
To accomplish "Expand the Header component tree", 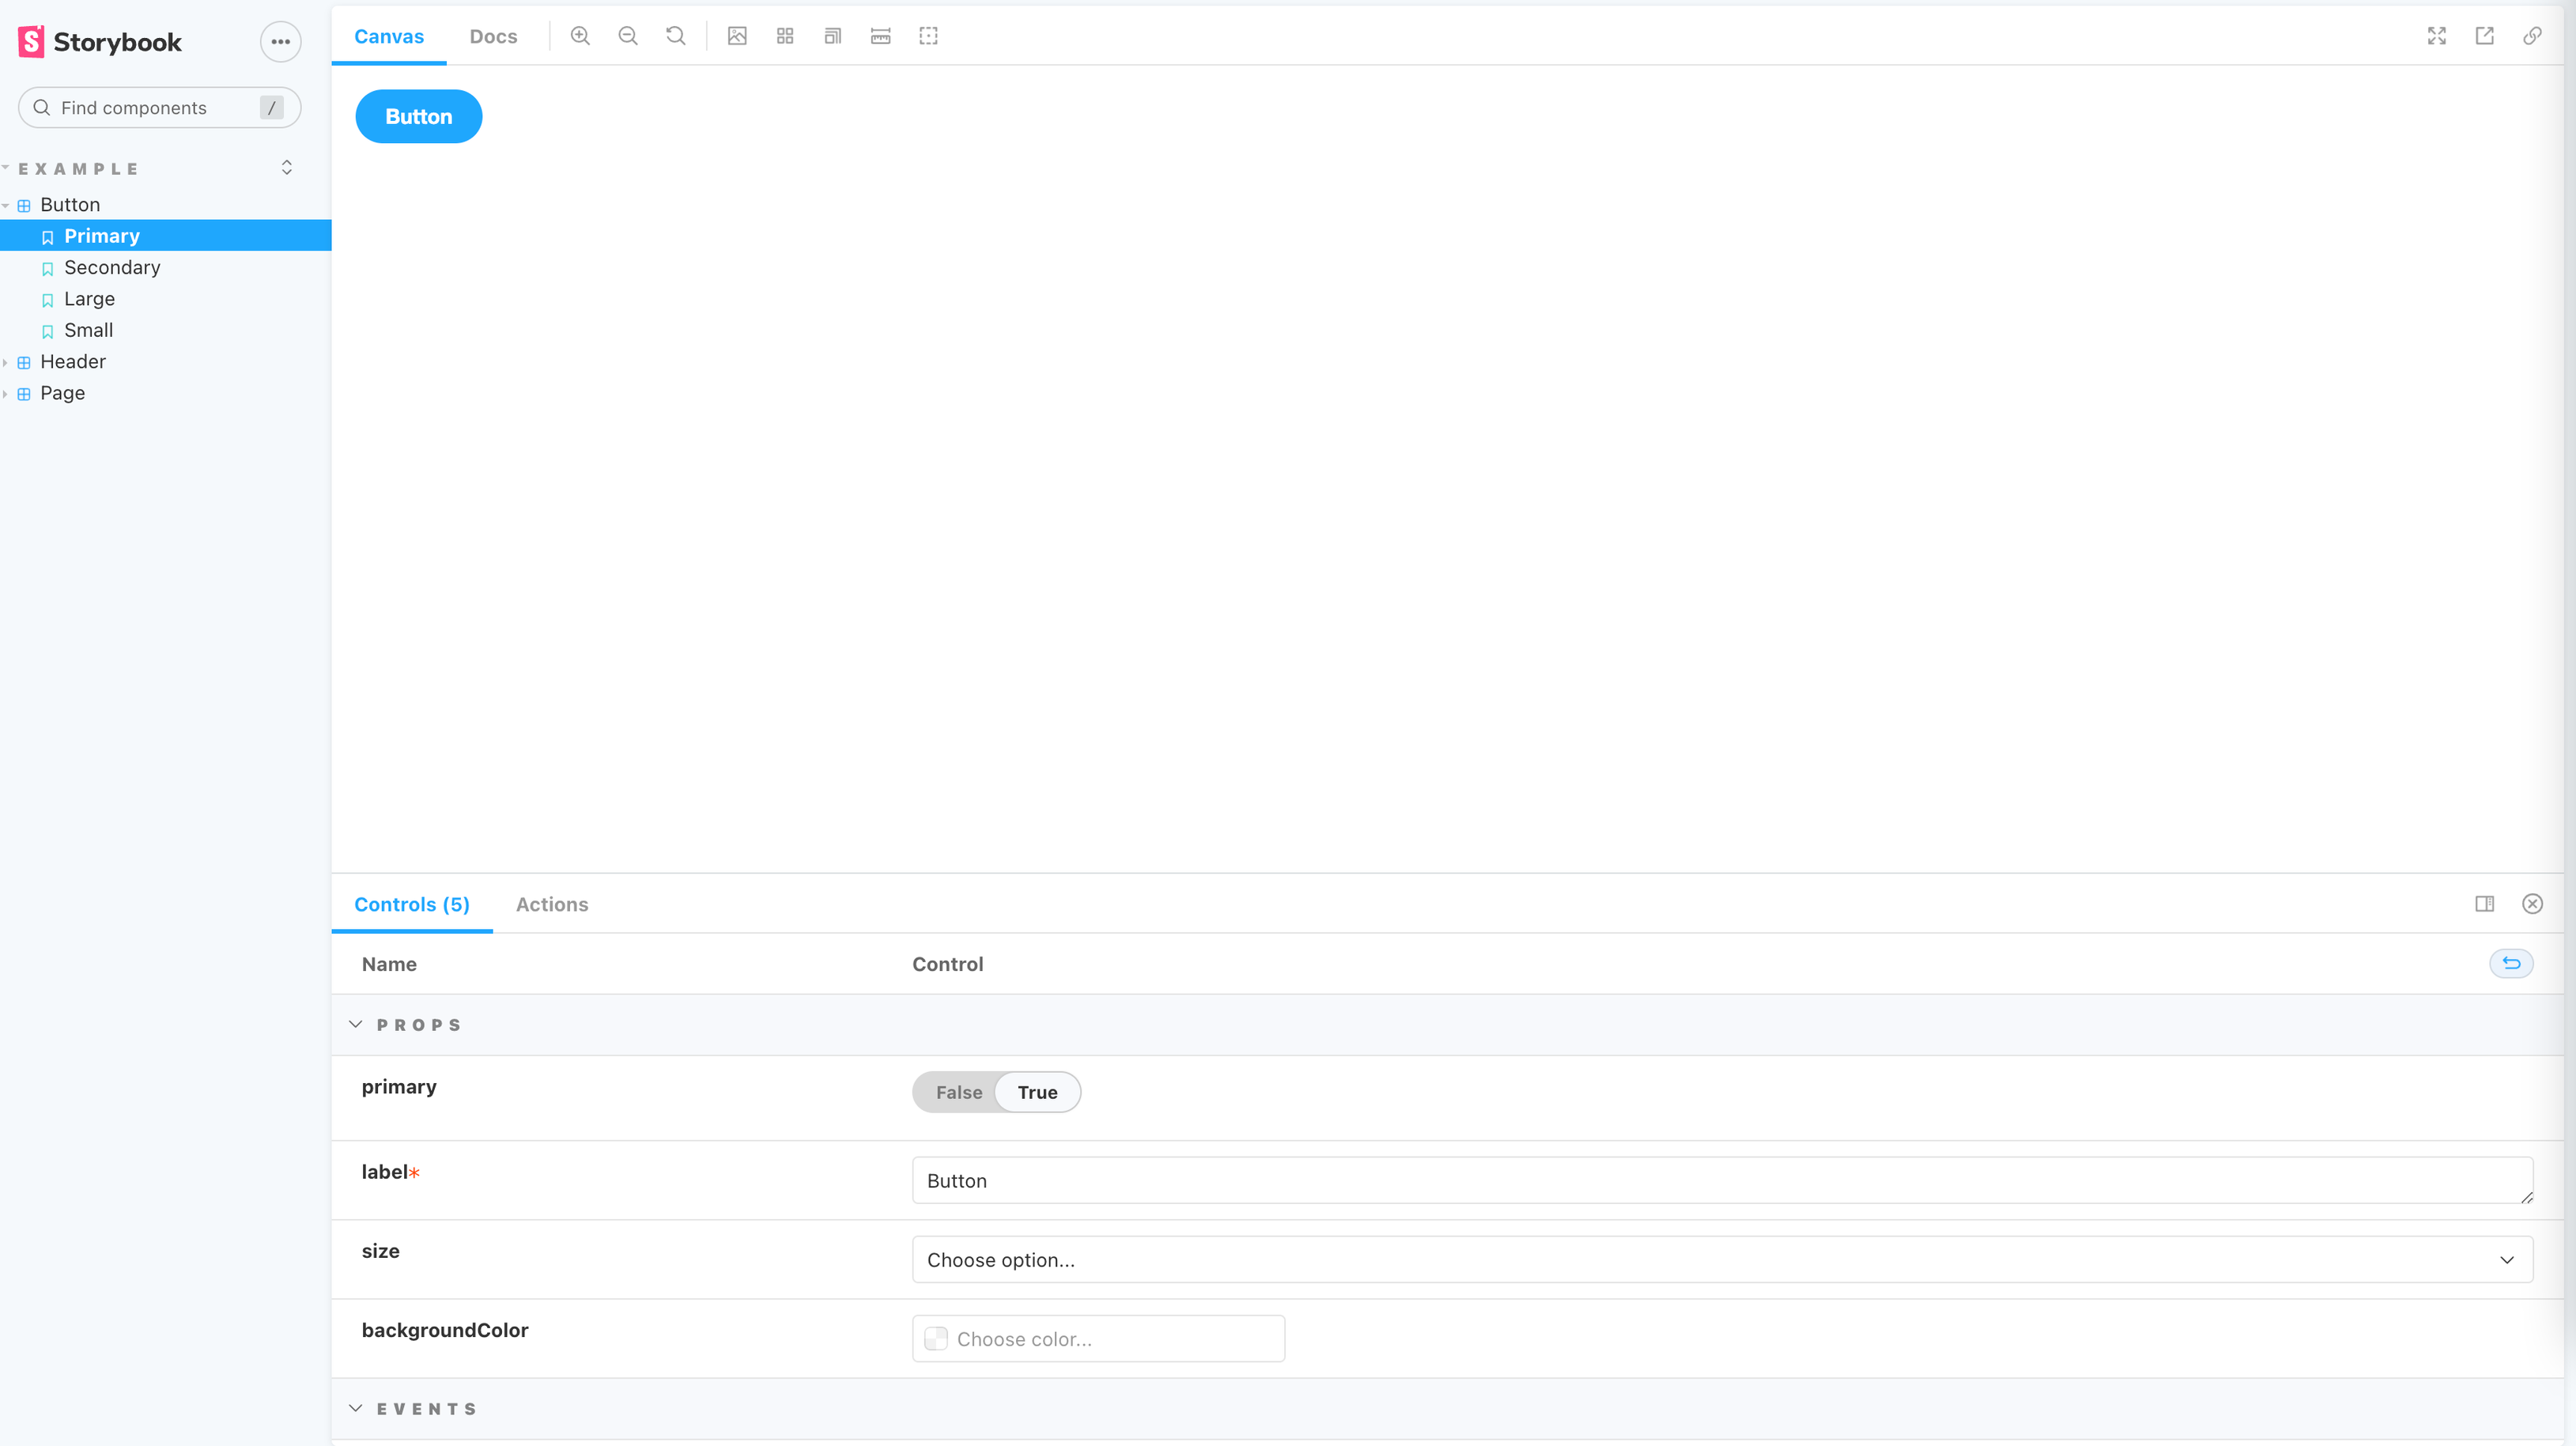I will pyautogui.click(x=72, y=362).
